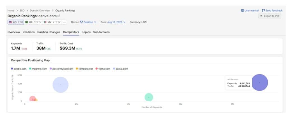The height and width of the screenshot is (115, 287).
Task: Click the canva.com light blue bubble
Action: click(x=61, y=85)
